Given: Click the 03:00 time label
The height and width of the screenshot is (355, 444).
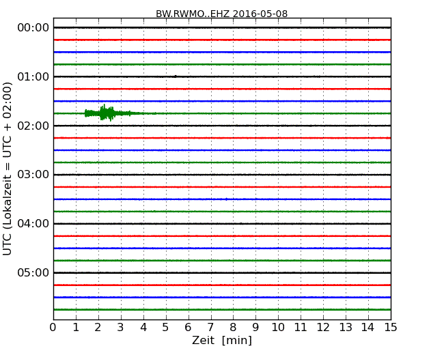Looking at the screenshot, I should 33,175.
